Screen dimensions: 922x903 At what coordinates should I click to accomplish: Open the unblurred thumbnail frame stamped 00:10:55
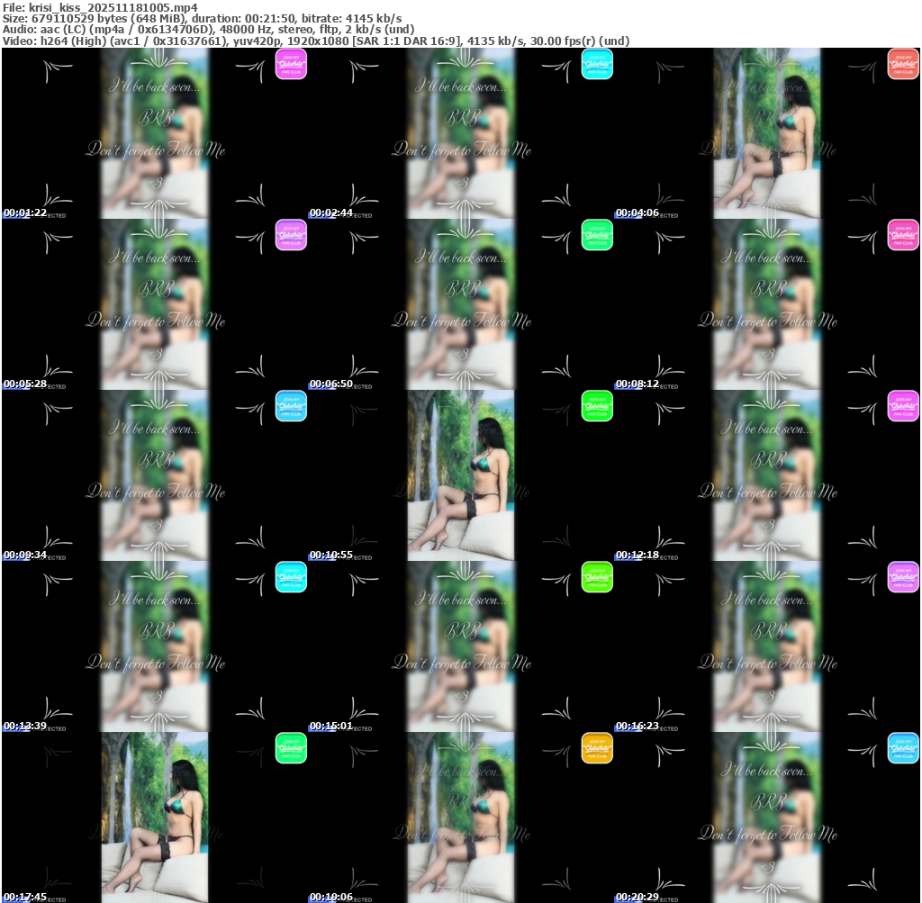(460, 475)
